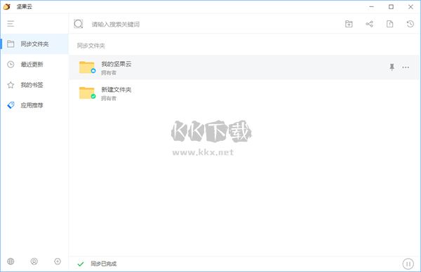Screen dimensions: 421x272
Task: Click the share icon in top toolbar
Action: click(x=370, y=24)
